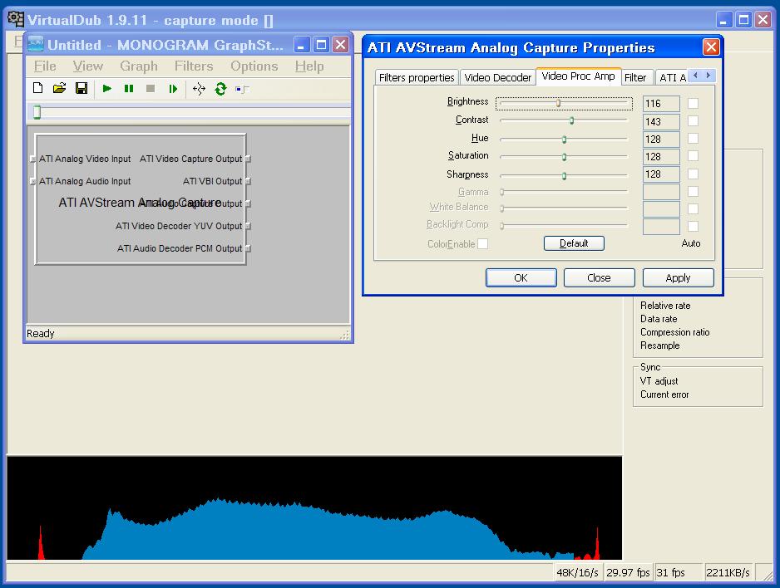Viewport: 780px width, 588px height.
Task: Close the ATI AVStream properties dialog
Action: (x=711, y=47)
